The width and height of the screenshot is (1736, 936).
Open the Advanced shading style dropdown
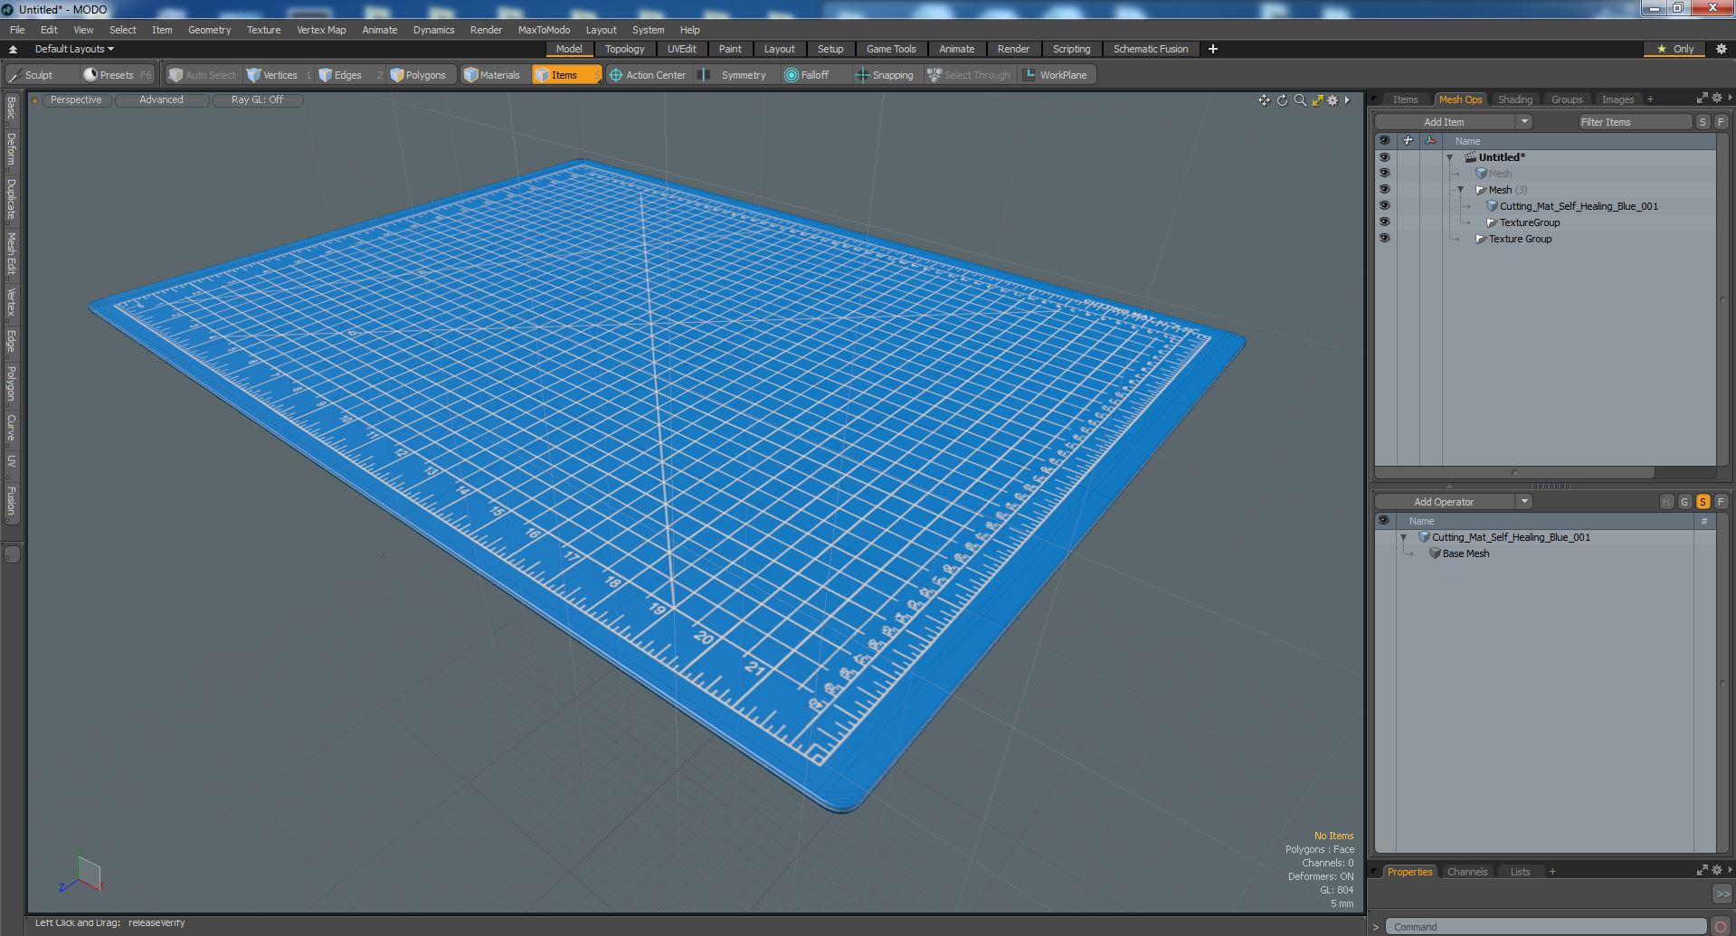[x=161, y=100]
